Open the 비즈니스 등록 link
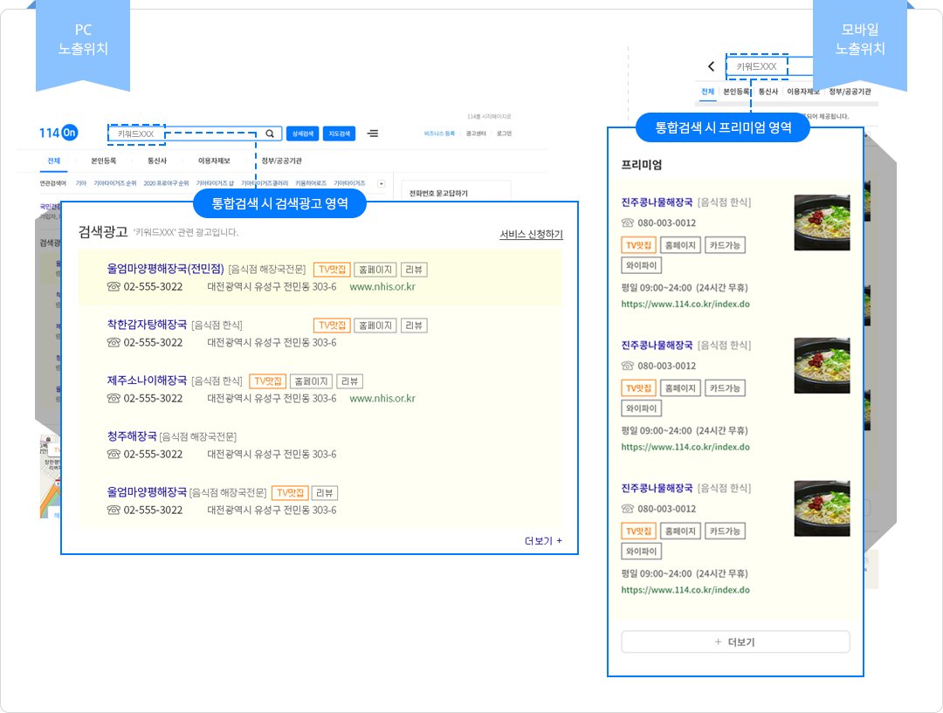 [439, 134]
